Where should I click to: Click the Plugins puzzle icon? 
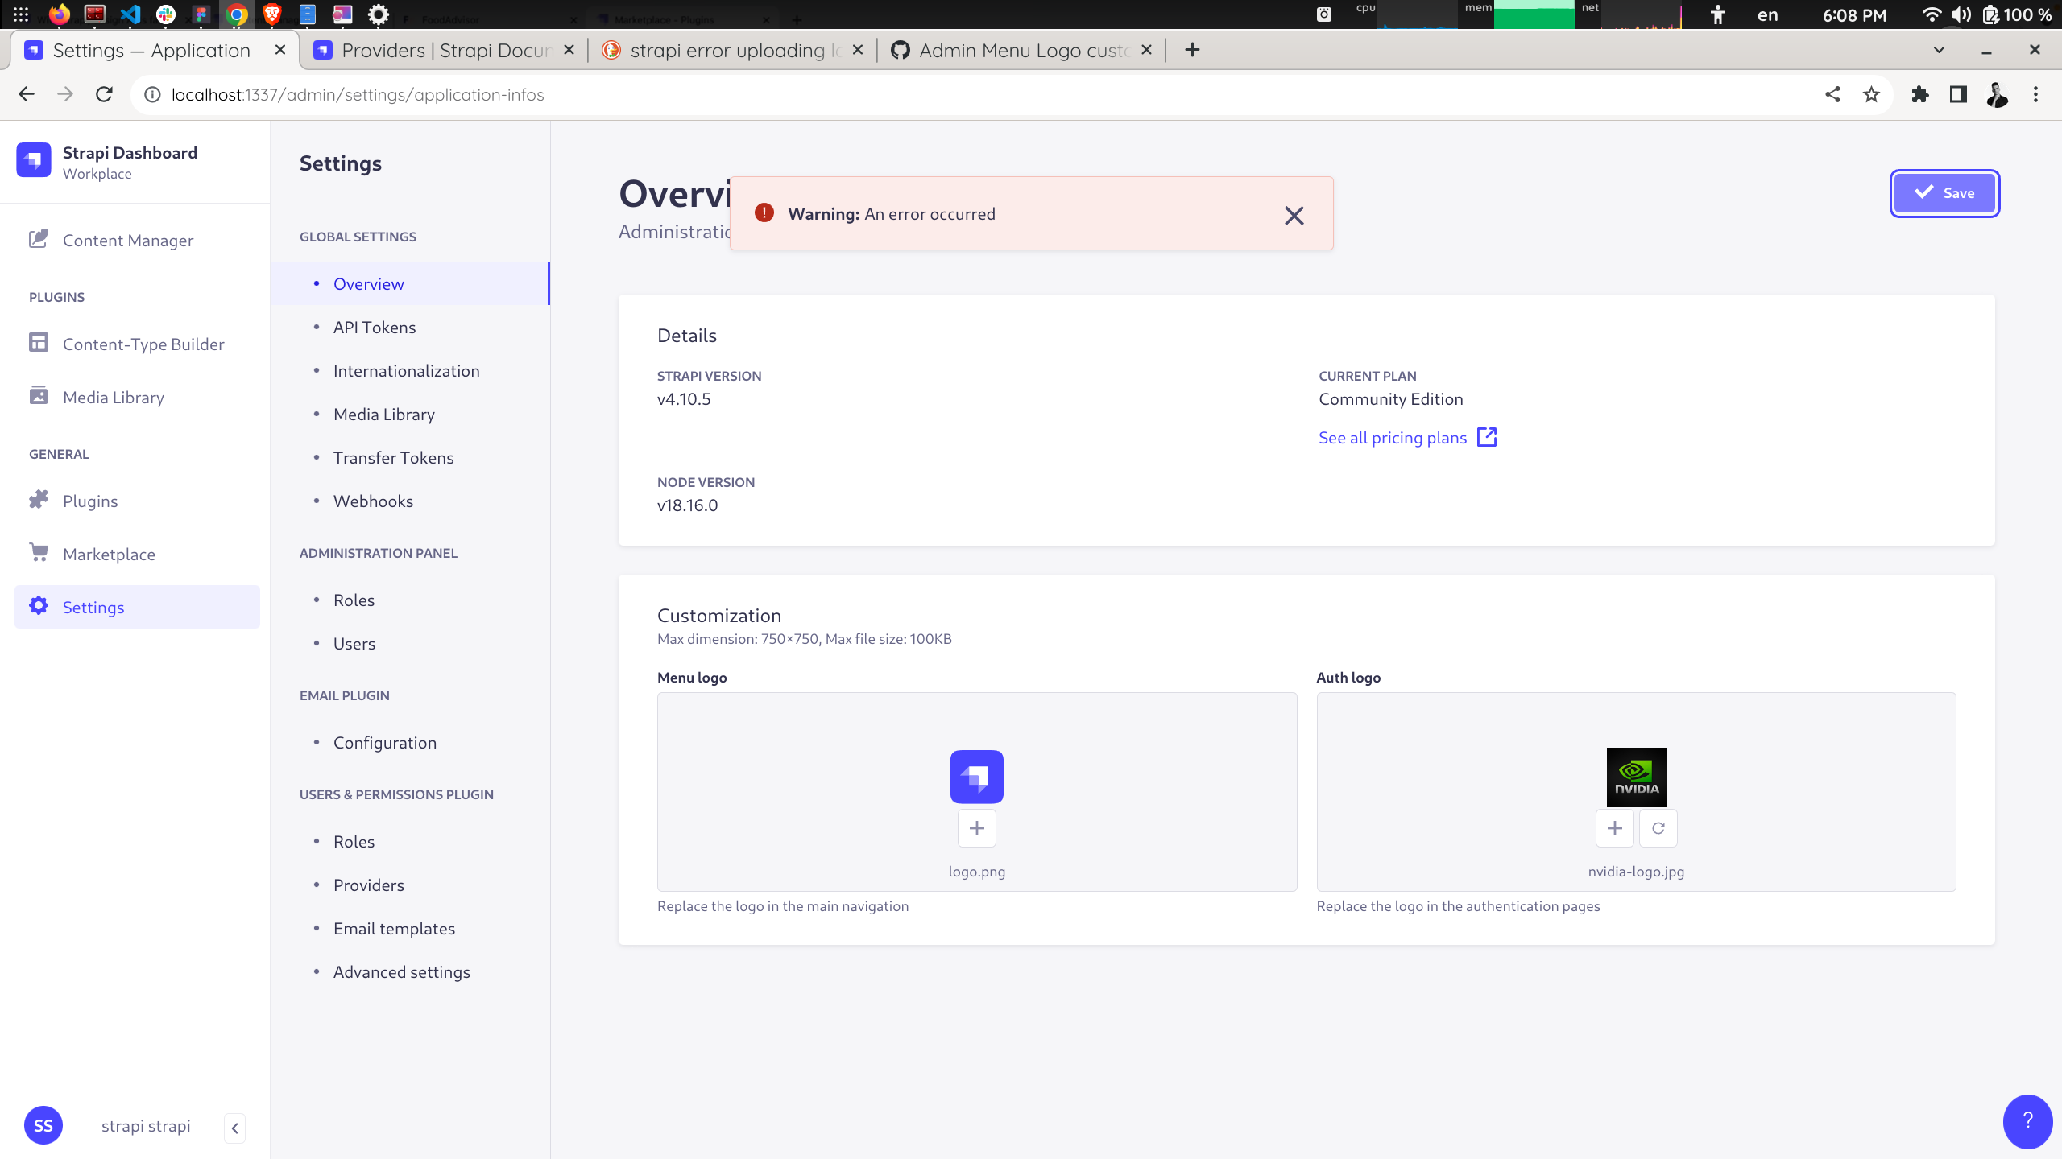tap(38, 500)
